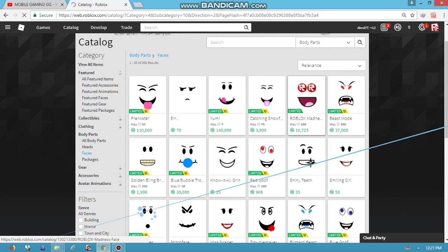Open the Prankster face item
This screenshot has height=252, width=448.
pos(148,105)
